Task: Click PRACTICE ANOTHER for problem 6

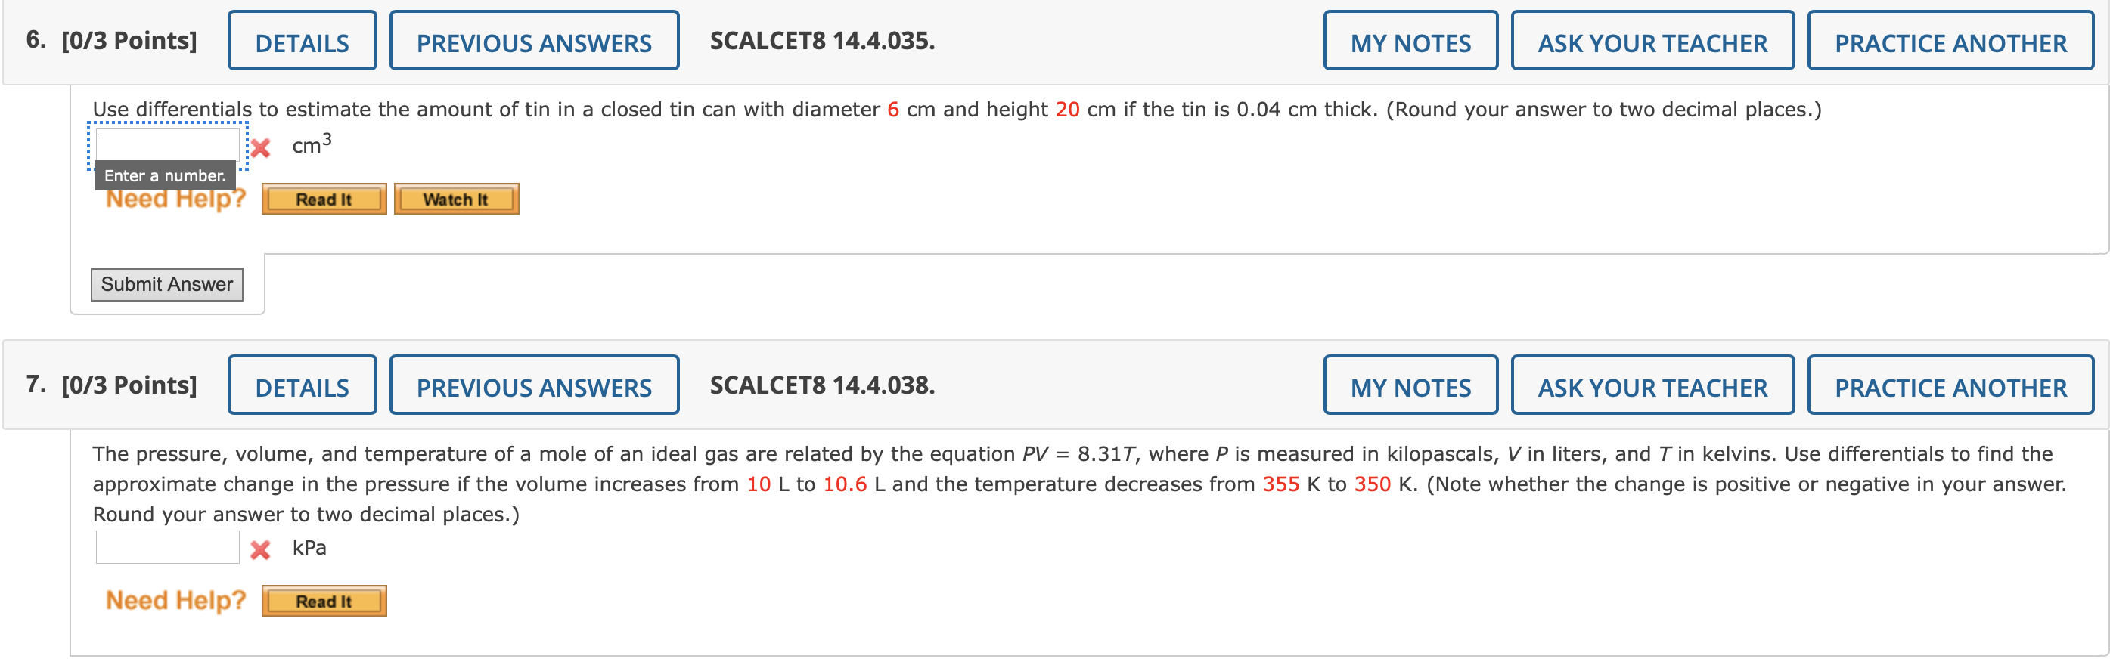Action: pos(1949,40)
